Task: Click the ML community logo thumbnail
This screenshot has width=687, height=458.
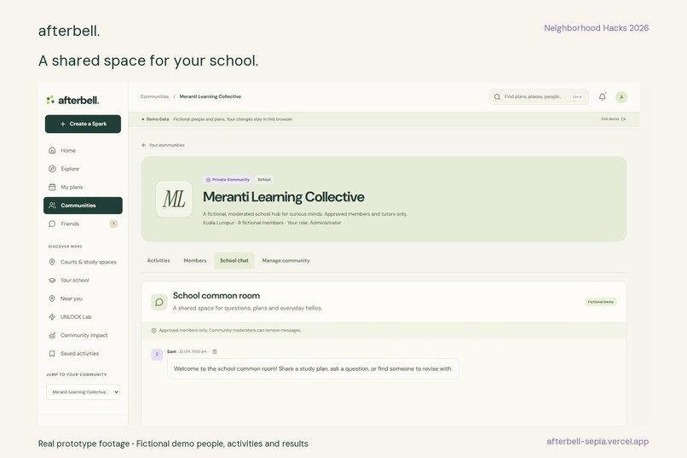Action: (174, 199)
